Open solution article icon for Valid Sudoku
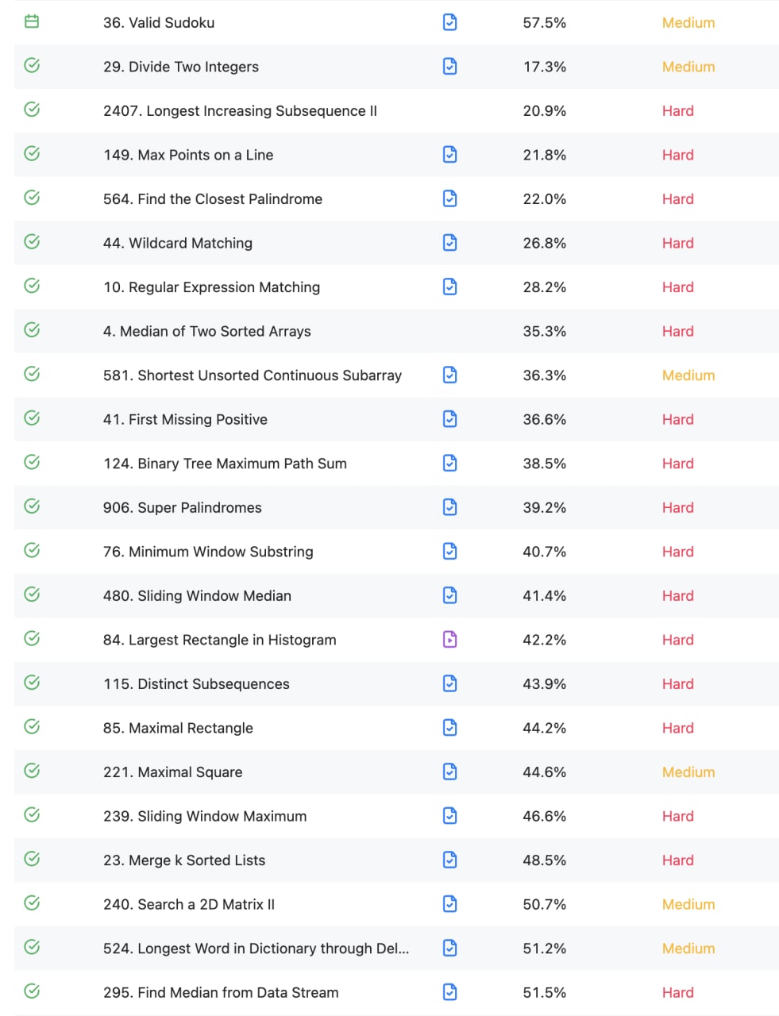The image size is (779, 1016). click(449, 22)
